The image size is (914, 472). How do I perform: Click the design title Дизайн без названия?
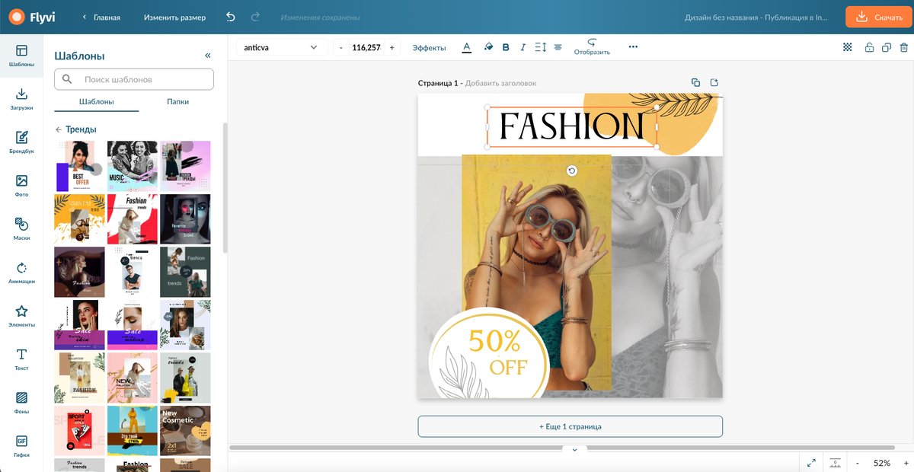[x=755, y=17]
